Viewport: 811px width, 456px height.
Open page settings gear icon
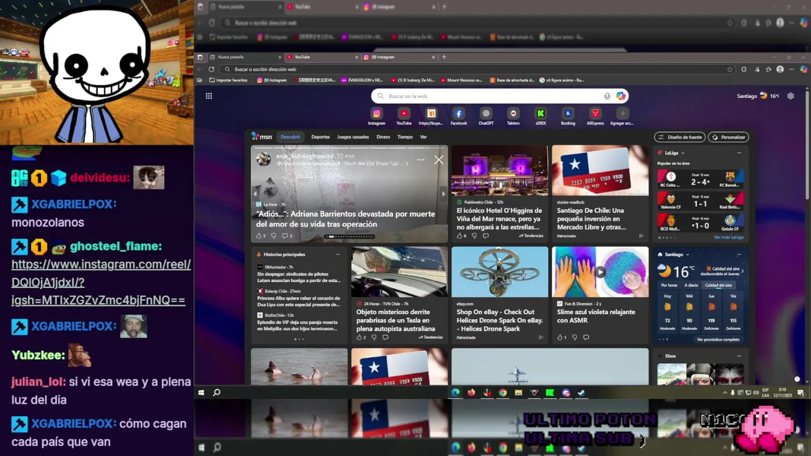tap(791, 96)
